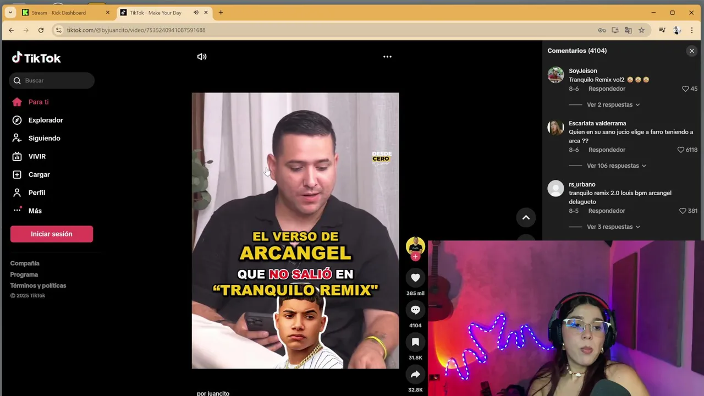Screen dimensions: 704x396
Task: Open the Programa footer link
Action: click(x=24, y=274)
